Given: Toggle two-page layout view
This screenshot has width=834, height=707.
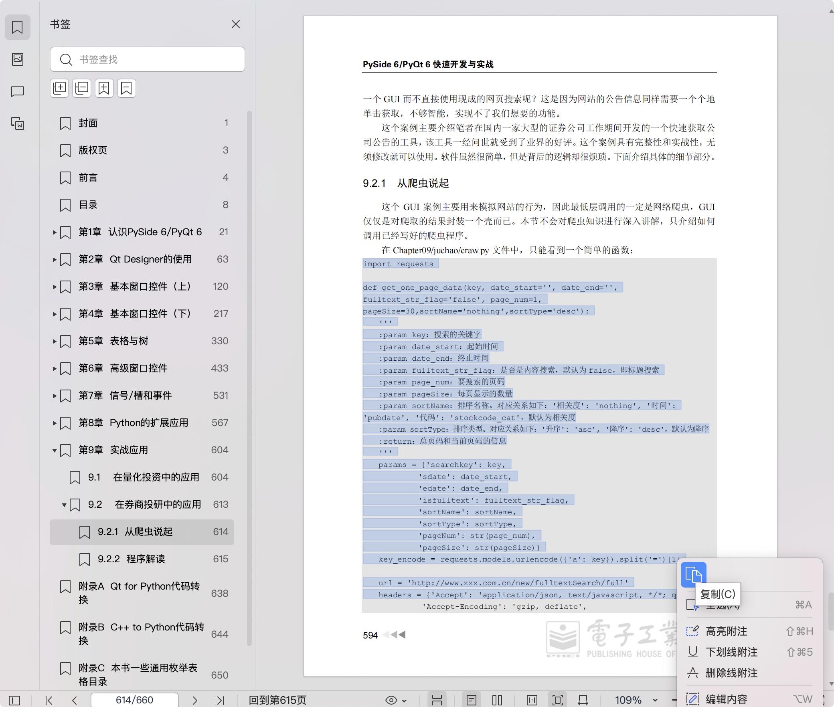Looking at the screenshot, I should [x=497, y=700].
